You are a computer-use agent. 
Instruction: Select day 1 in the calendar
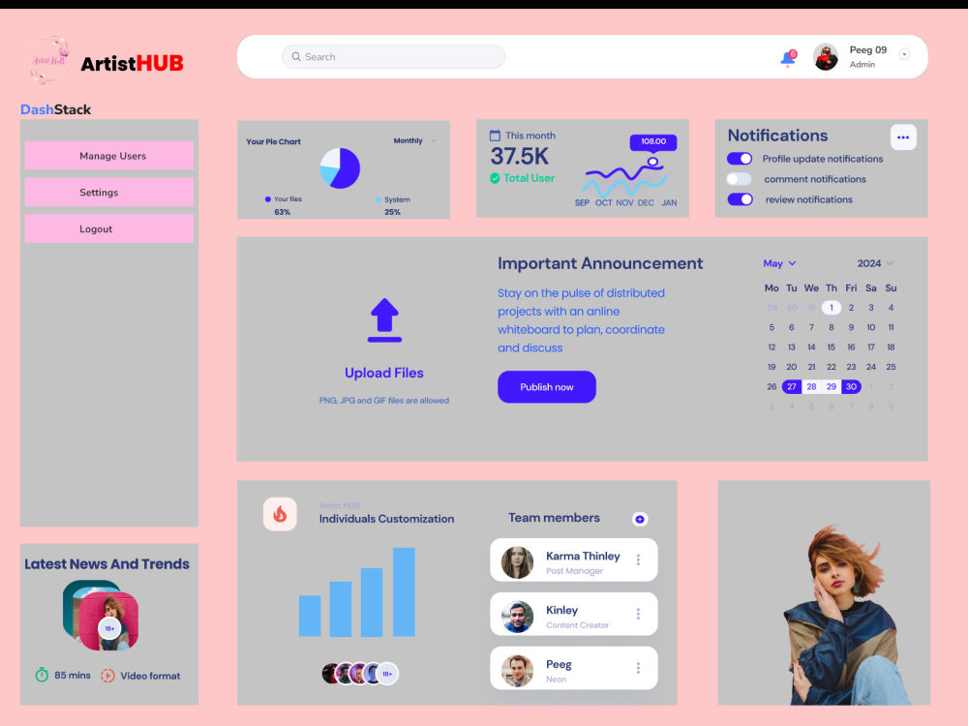click(832, 308)
